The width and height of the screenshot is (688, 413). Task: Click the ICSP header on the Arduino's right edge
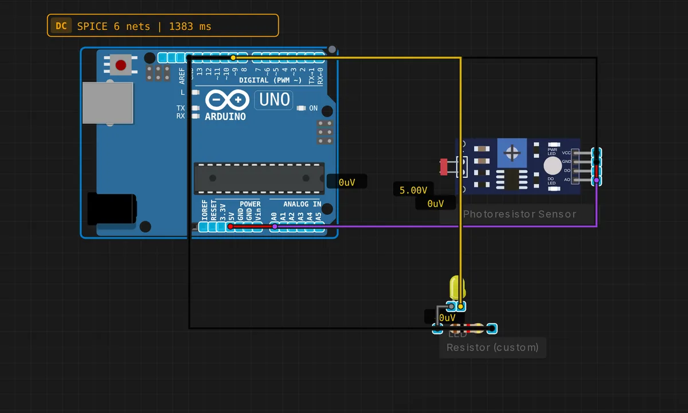325,133
